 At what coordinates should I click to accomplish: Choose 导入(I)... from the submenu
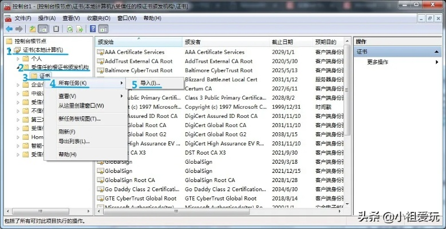(155, 83)
